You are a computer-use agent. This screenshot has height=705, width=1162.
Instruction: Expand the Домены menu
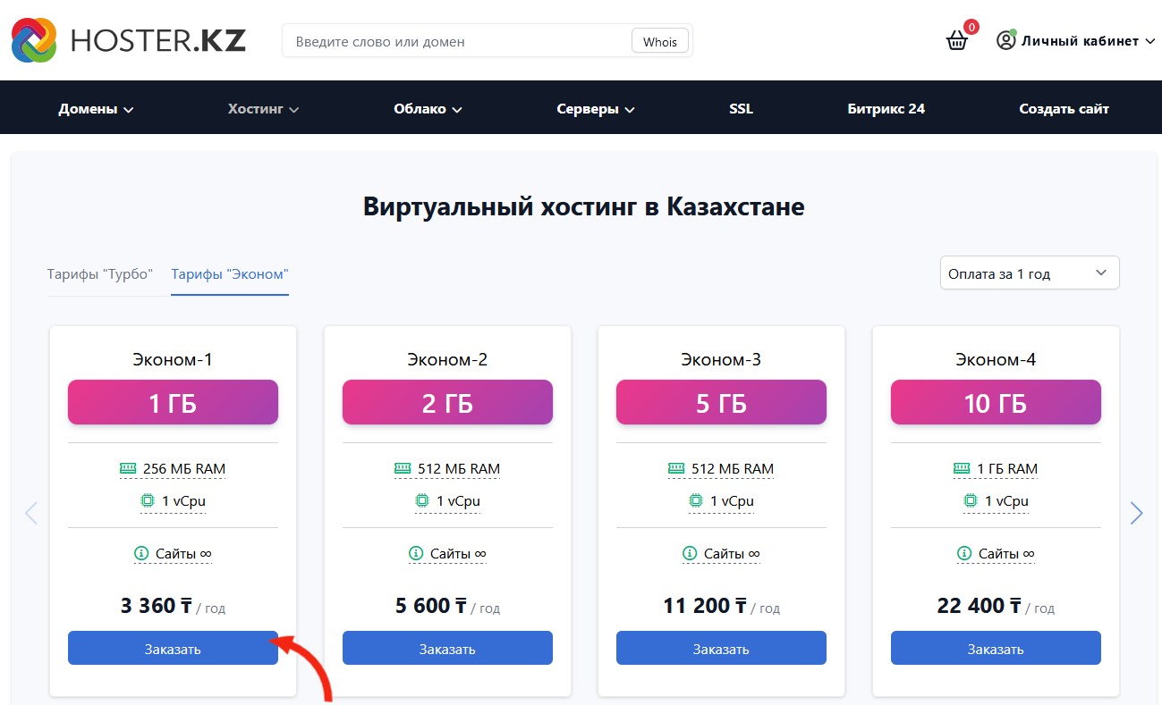point(96,109)
